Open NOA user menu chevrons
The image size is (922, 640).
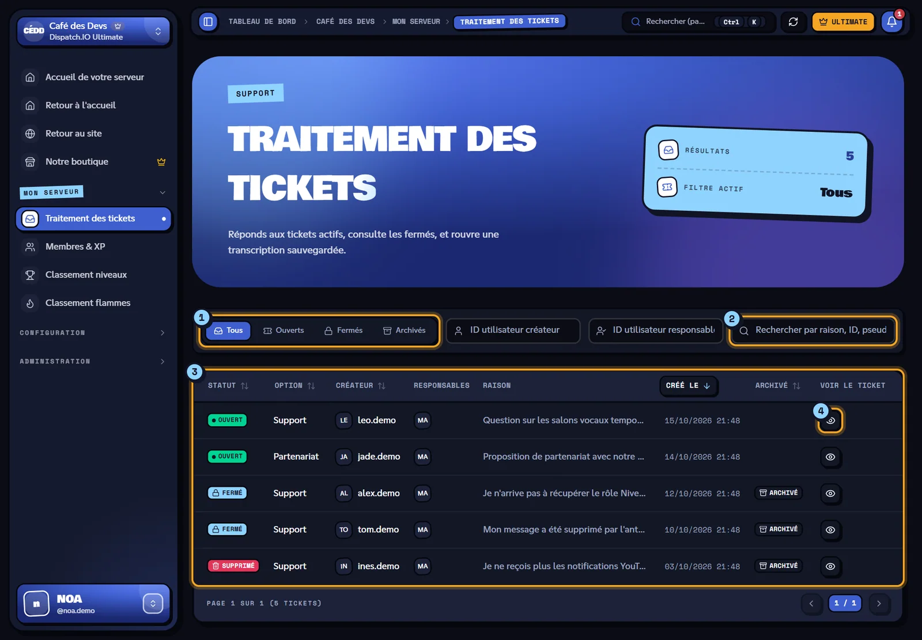coord(153,604)
